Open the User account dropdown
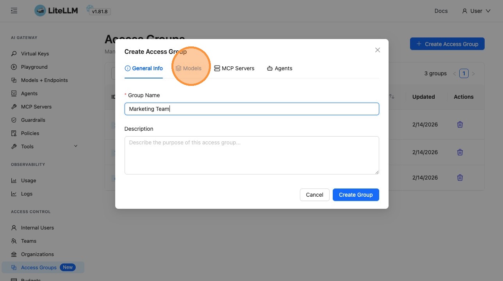The image size is (503, 281). pos(476,11)
